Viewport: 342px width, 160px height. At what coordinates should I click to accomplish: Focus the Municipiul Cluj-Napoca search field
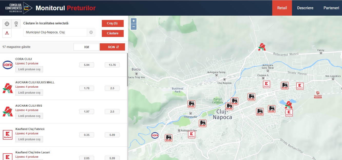tap(55, 32)
